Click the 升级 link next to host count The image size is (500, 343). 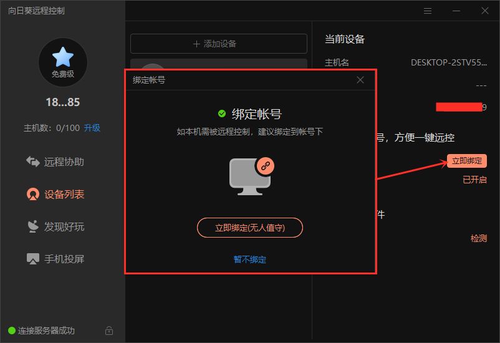tap(92, 128)
